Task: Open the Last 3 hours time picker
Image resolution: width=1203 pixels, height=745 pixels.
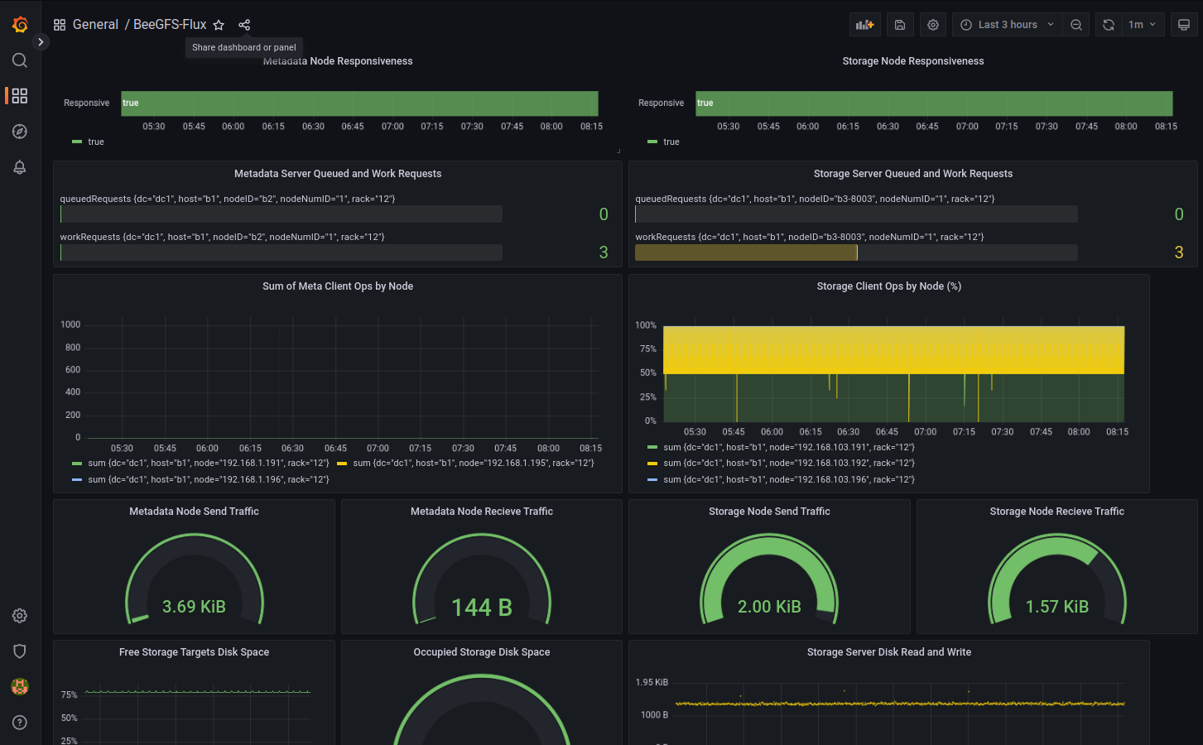Action: point(1007,25)
